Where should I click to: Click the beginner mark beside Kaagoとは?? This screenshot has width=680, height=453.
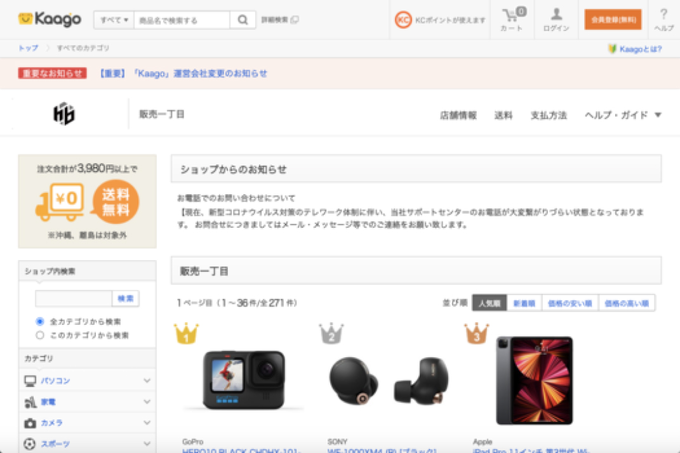coord(612,49)
